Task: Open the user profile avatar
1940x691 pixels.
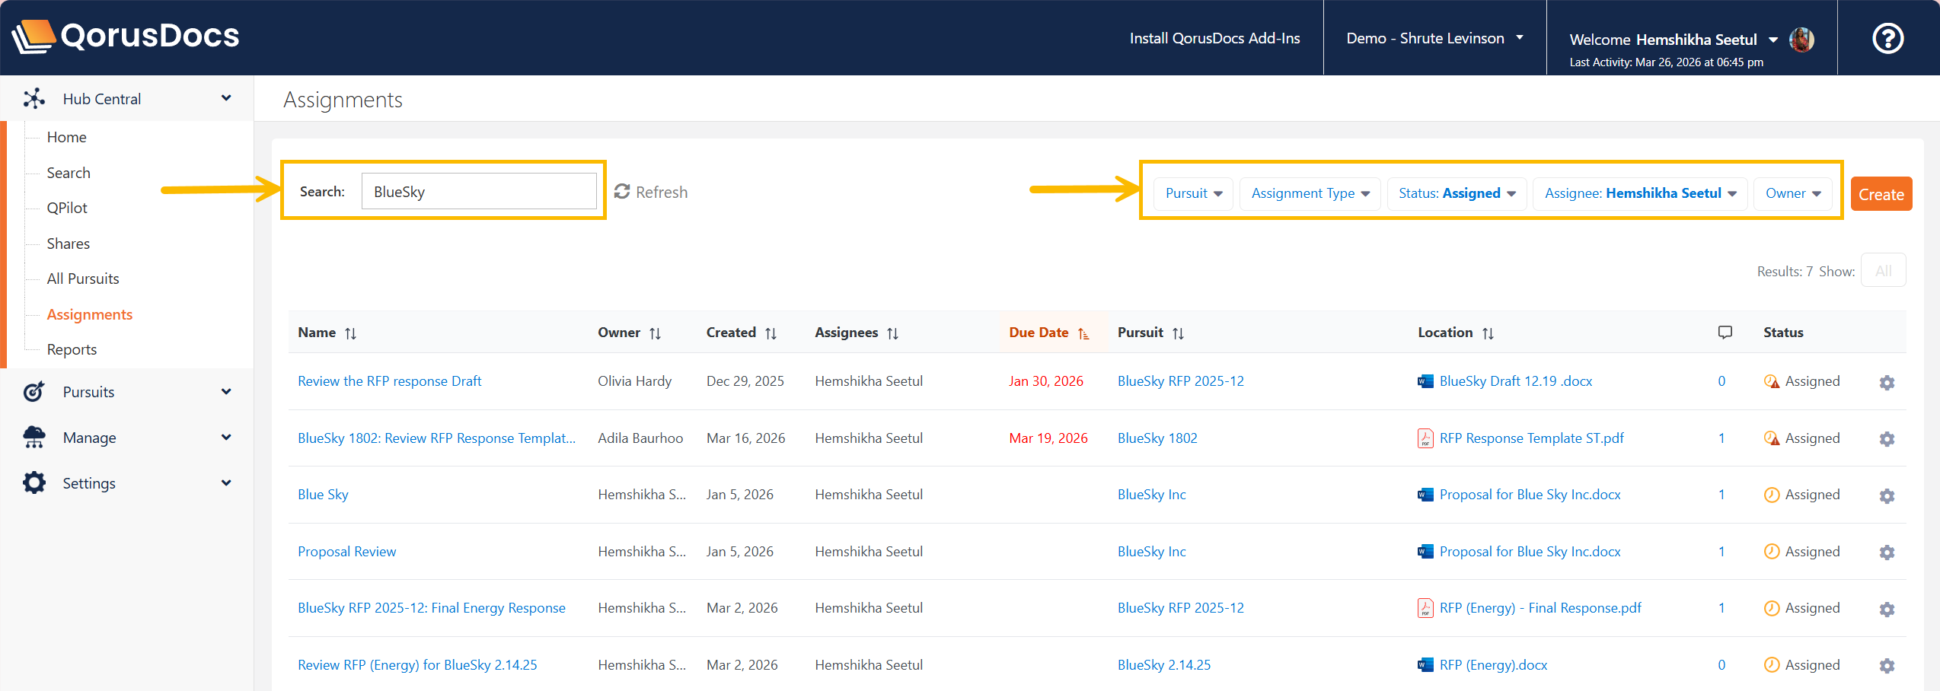Action: click(1801, 40)
